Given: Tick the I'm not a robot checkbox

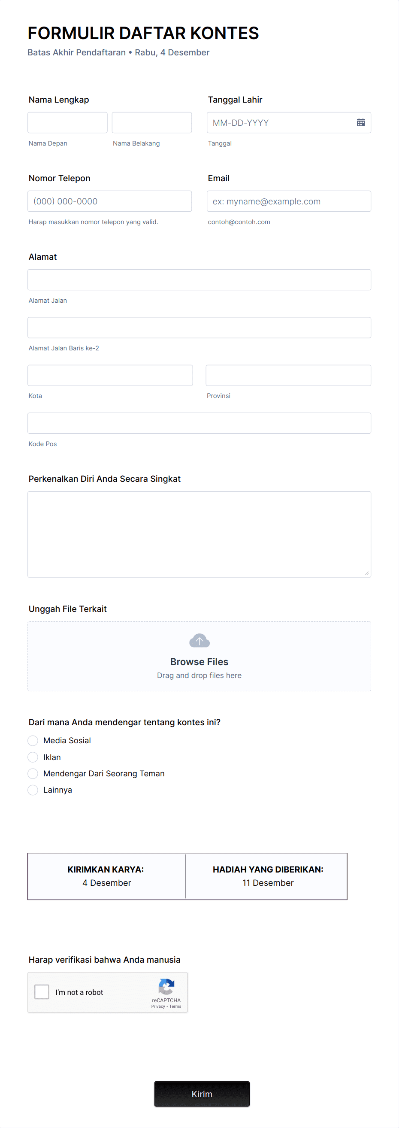Looking at the screenshot, I should (42, 992).
